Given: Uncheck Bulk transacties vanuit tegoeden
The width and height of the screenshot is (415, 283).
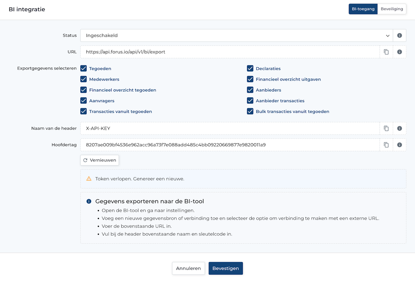Looking at the screenshot, I should (250, 111).
